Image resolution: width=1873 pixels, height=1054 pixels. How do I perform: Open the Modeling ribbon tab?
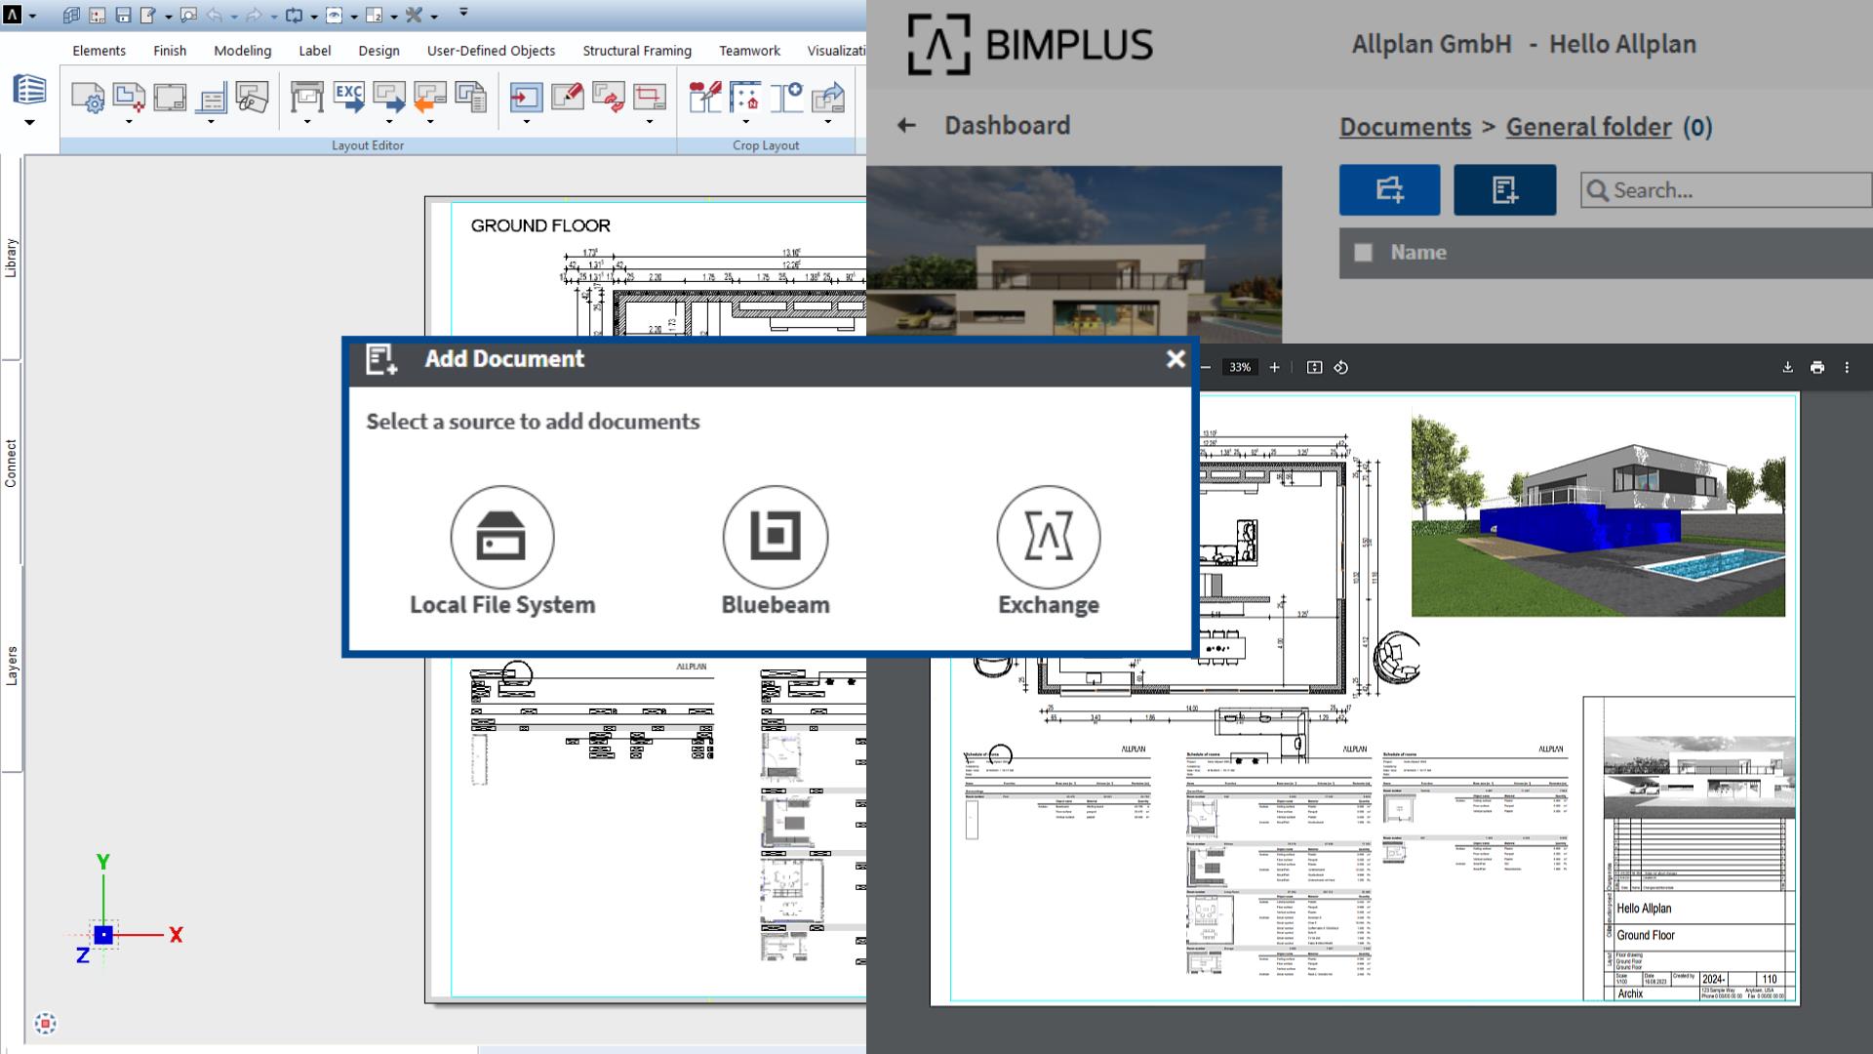(243, 51)
